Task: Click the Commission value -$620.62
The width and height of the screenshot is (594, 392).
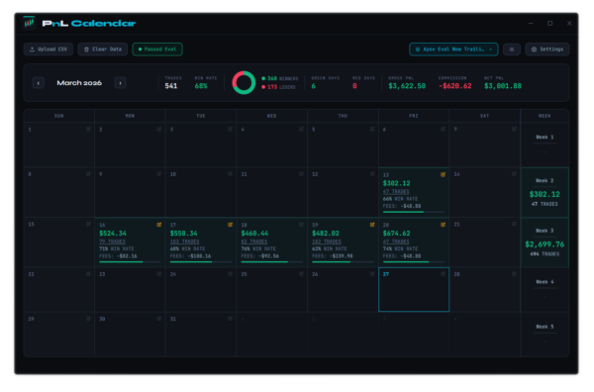Action: click(455, 86)
